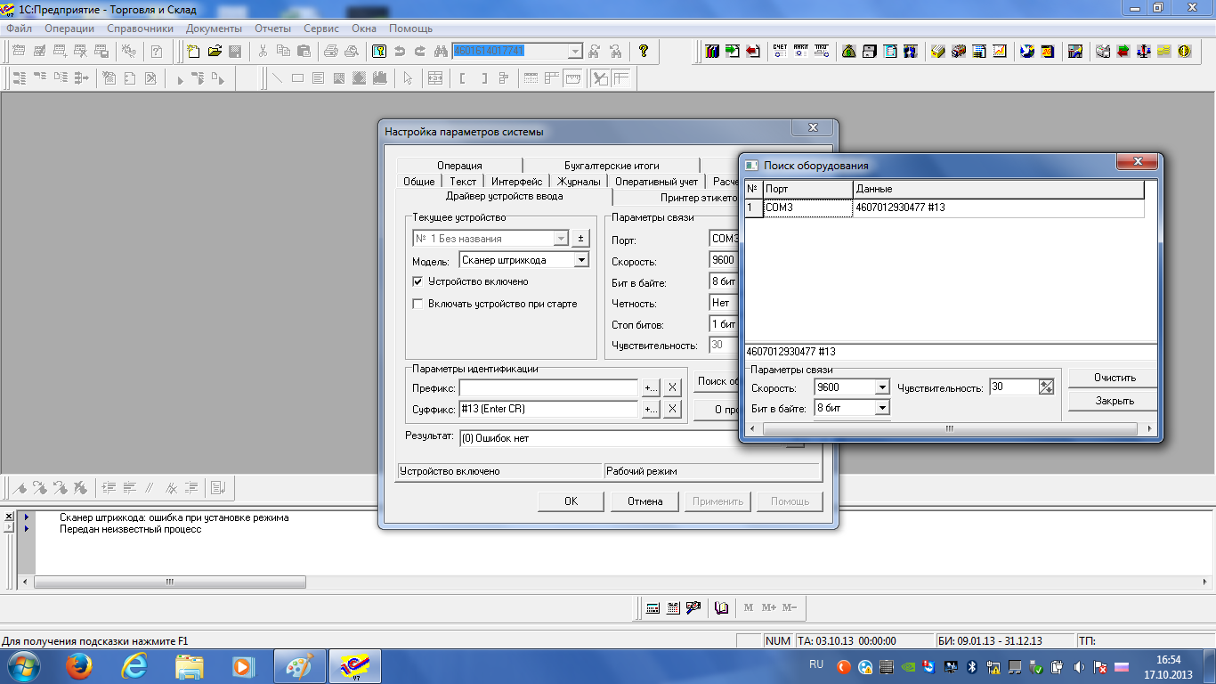Click the +... button beside Префикс
This screenshot has width=1216, height=684.
coord(650,387)
